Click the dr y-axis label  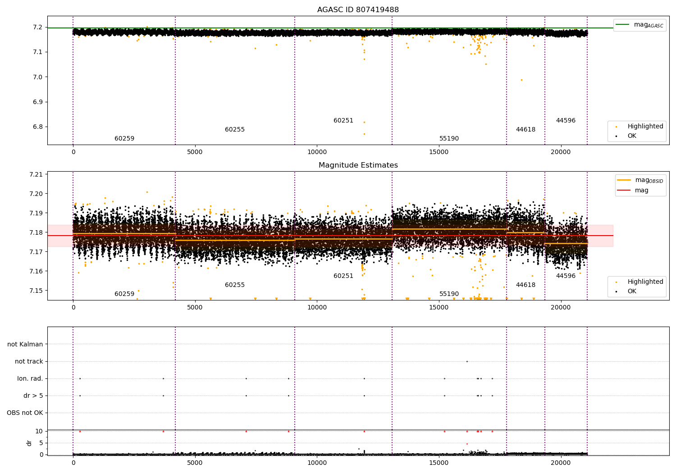point(29,443)
